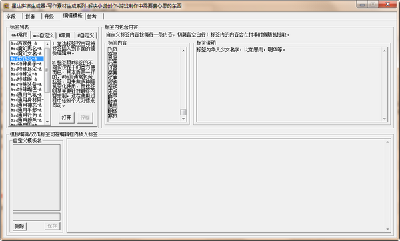Select the &zd特殊发-& tag
Viewport: 400px width, 241px height.
[x=27, y=74]
